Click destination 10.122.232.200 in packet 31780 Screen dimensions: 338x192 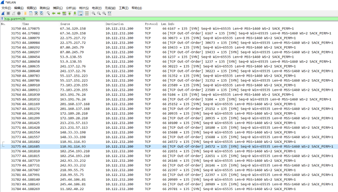click(120, 170)
